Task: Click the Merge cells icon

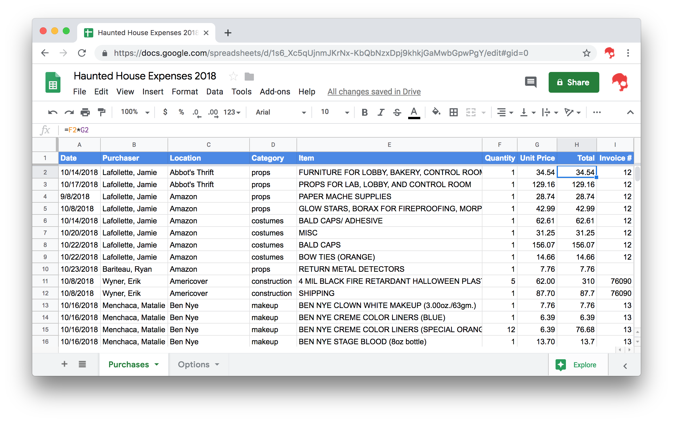Action: [x=471, y=112]
